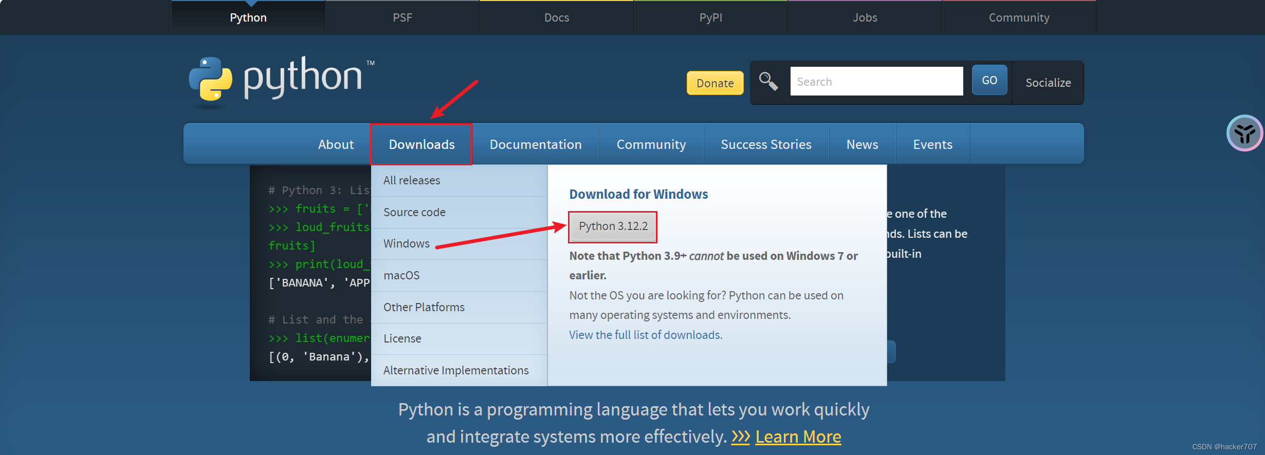Follow the Learn More link
The image size is (1265, 455).
tap(798, 437)
